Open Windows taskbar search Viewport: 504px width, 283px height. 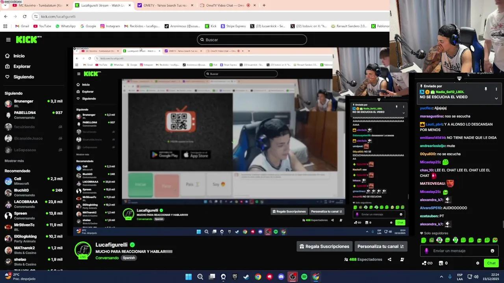tap(200, 277)
